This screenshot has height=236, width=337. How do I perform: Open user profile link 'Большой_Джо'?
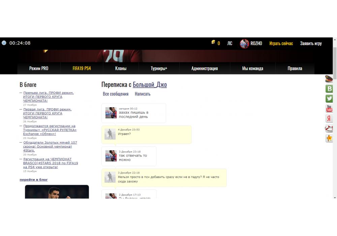pyautogui.click(x=150, y=85)
